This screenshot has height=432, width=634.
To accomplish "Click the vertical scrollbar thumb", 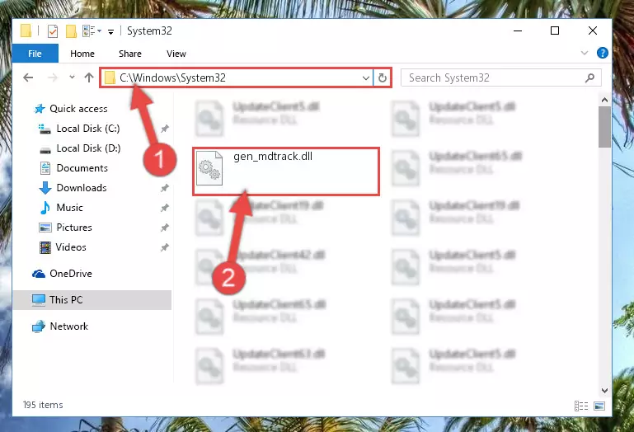I will pos(604,127).
